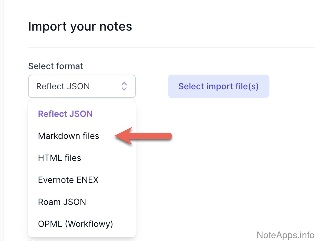Click the Import your notes heading
315x241 pixels.
[80, 26]
